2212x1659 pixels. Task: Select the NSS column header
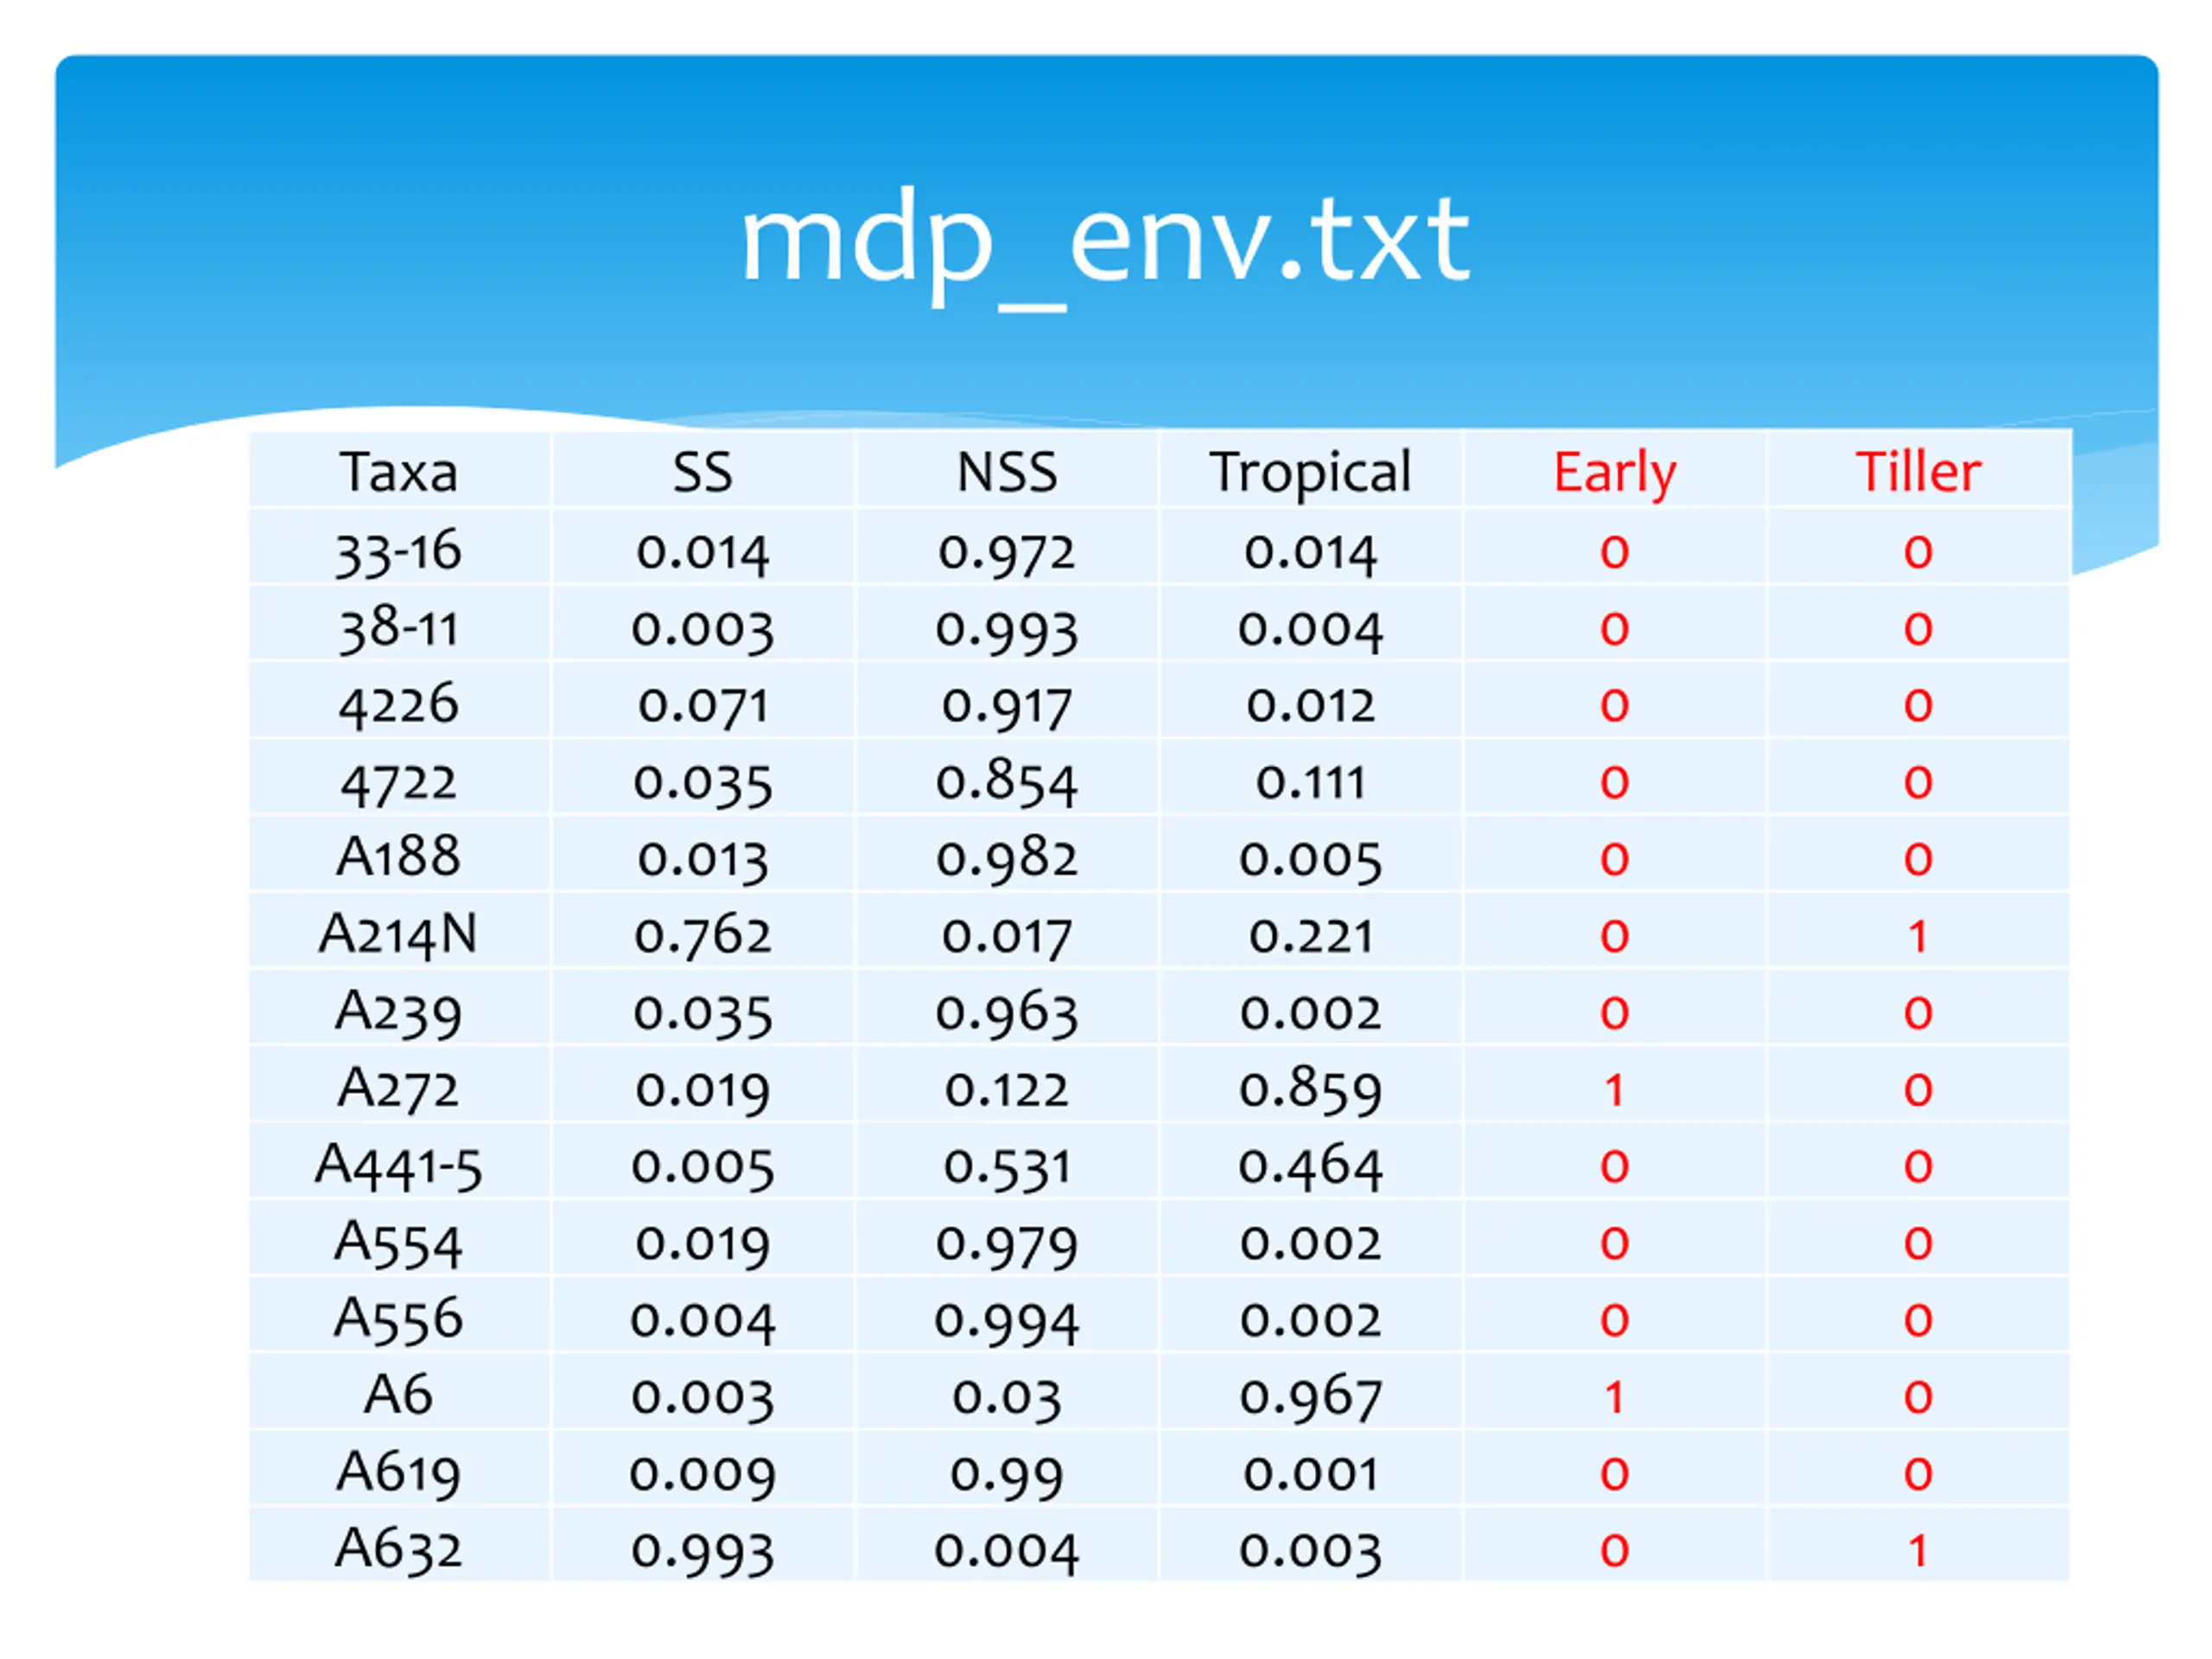pos(1007,471)
